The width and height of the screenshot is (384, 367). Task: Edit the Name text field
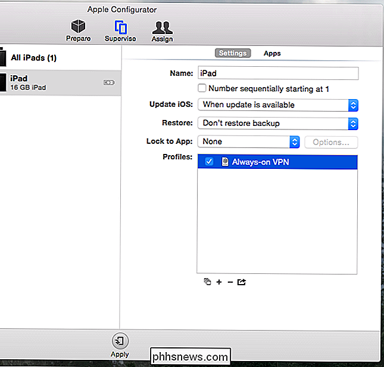(278, 73)
